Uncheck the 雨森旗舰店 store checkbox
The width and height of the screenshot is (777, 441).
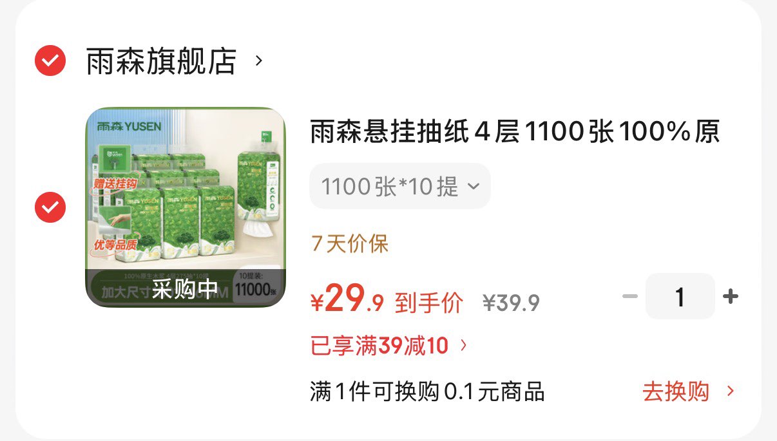(50, 61)
